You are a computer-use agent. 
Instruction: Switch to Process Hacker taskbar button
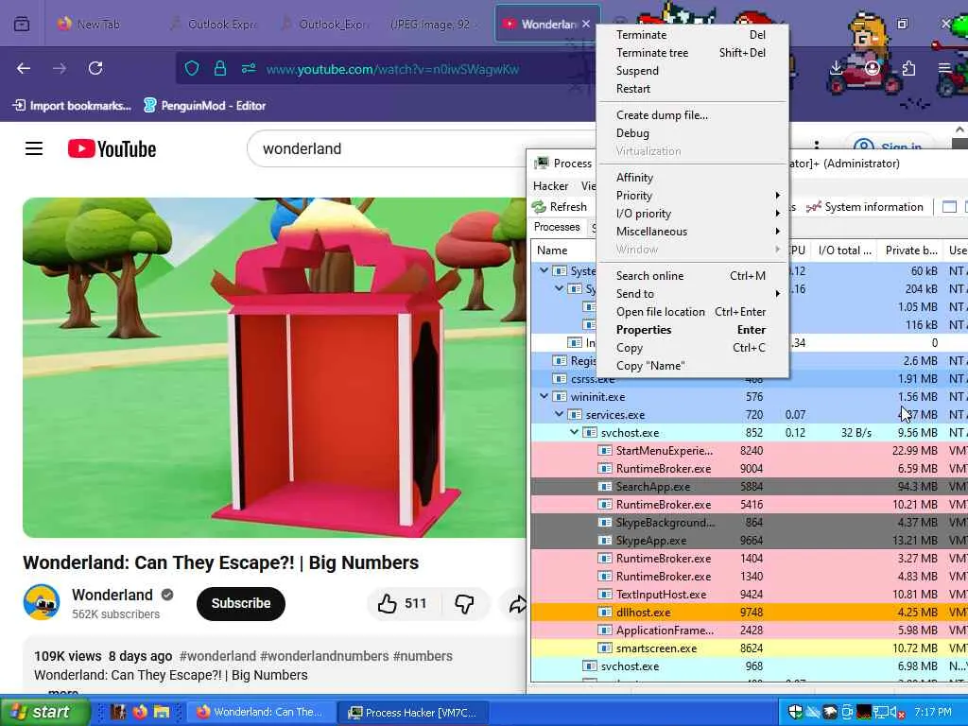412,713
